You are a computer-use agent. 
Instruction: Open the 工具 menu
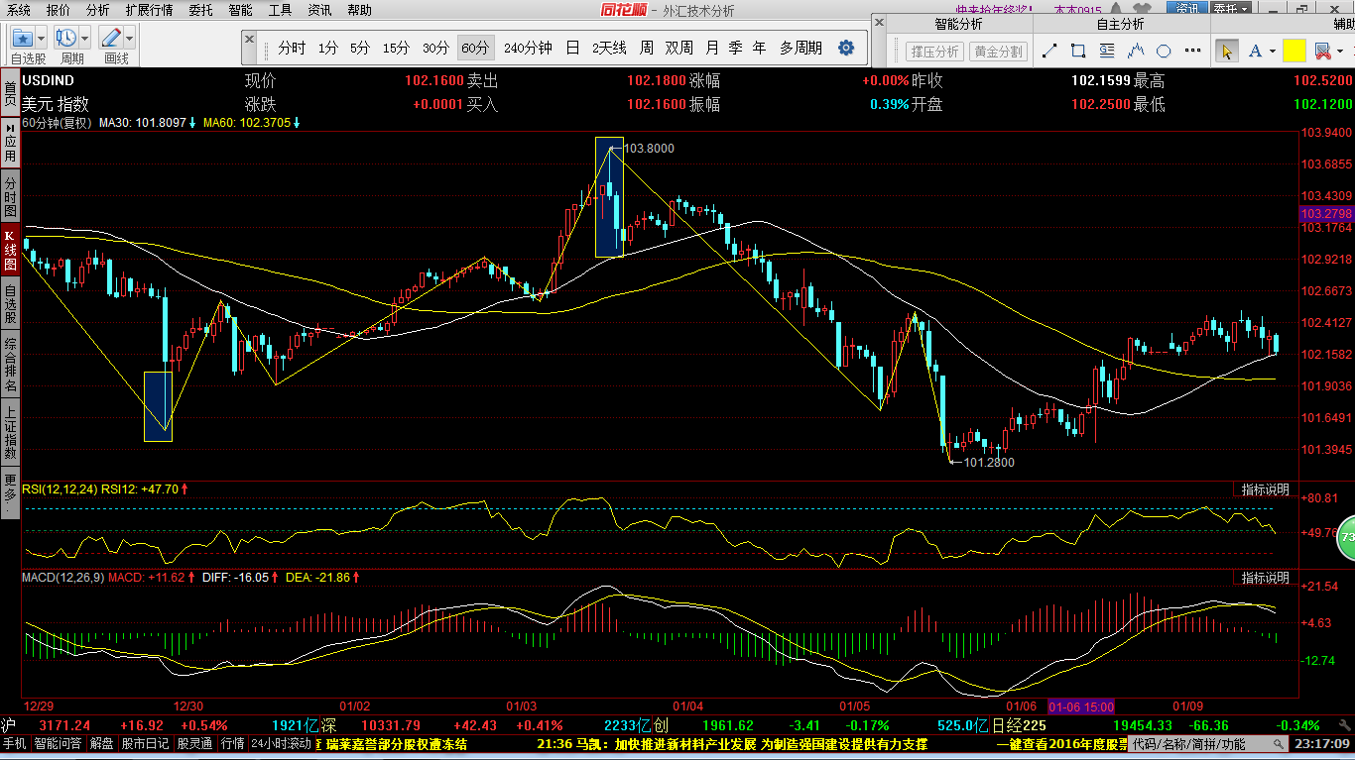tap(280, 10)
